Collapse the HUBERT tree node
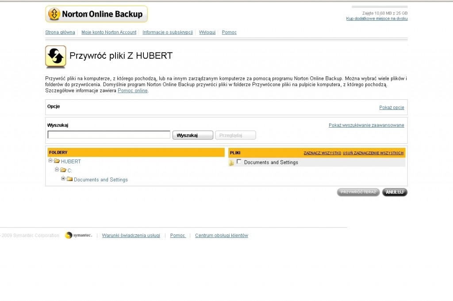Viewport: 453px width, 301px height. 50,161
